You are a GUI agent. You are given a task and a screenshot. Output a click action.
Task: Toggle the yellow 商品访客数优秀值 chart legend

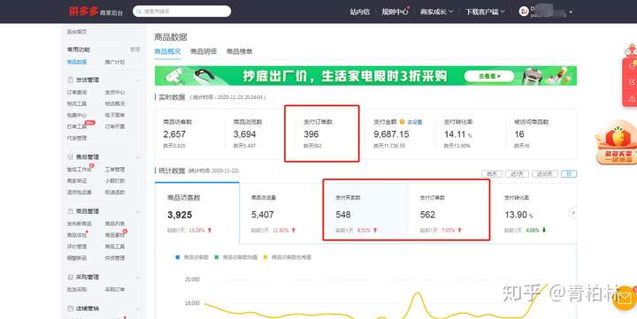point(288,257)
